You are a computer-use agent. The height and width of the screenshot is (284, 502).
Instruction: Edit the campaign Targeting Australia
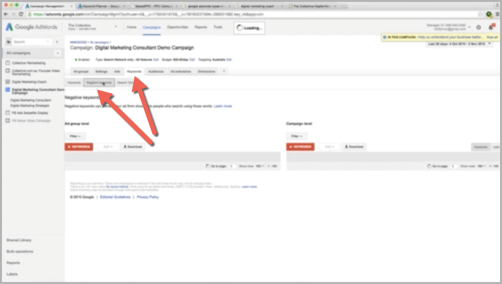click(x=229, y=60)
